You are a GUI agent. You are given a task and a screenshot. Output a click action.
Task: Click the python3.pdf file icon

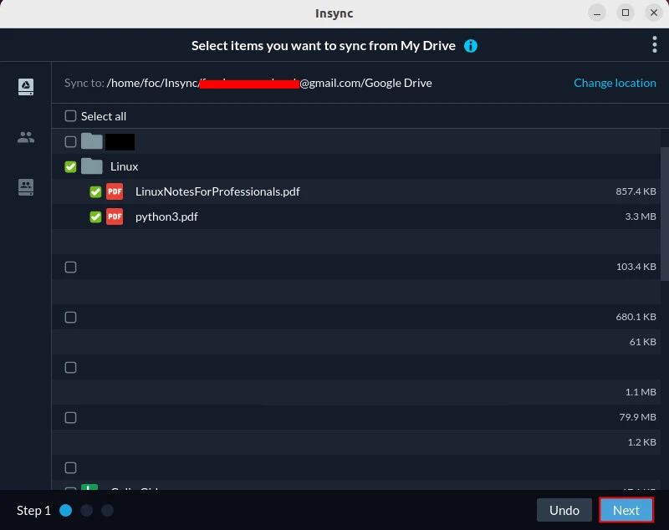tap(115, 217)
